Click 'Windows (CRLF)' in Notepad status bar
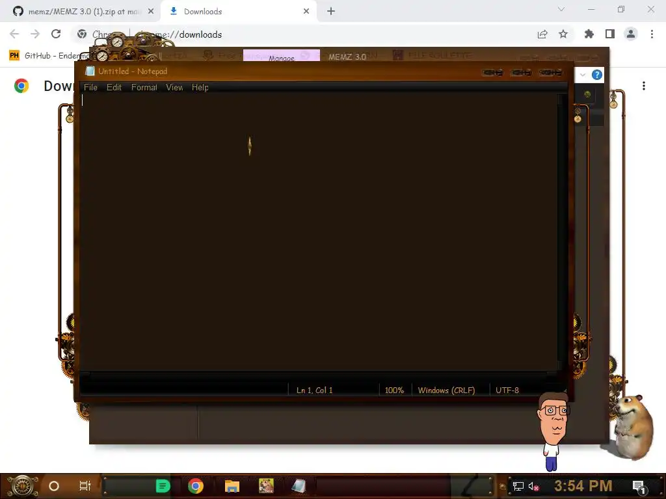This screenshot has height=499, width=666. (446, 390)
